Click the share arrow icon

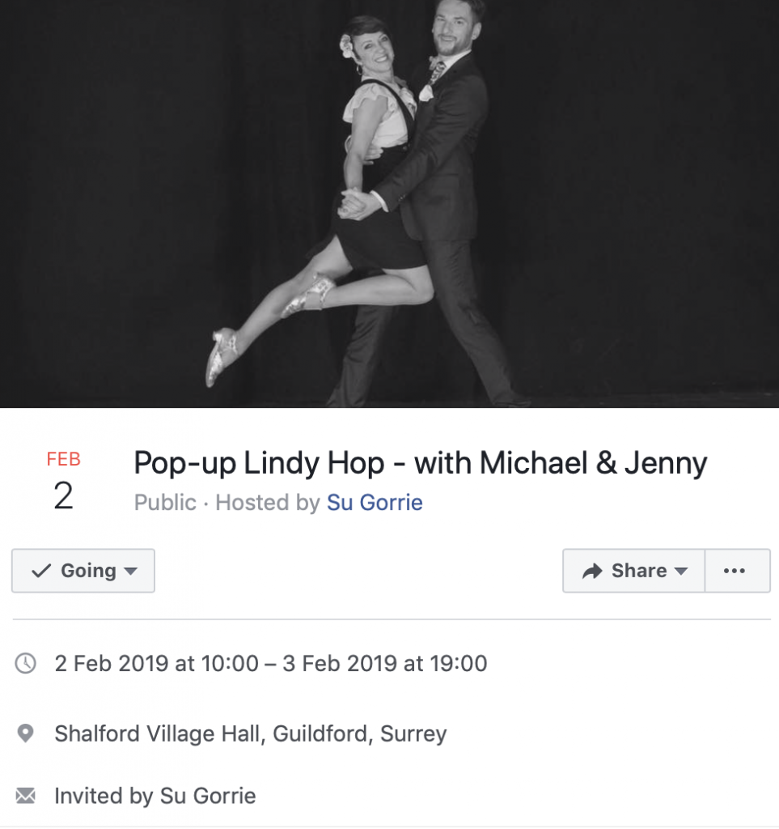pos(592,571)
